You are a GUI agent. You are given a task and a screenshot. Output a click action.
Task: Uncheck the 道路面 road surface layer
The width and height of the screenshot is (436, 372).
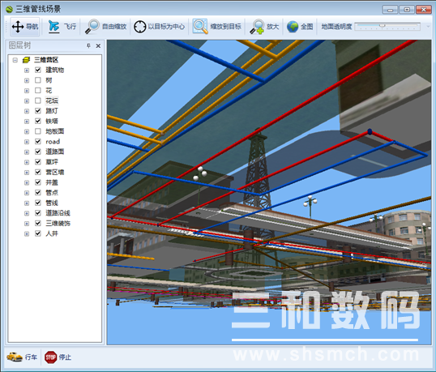(x=38, y=152)
